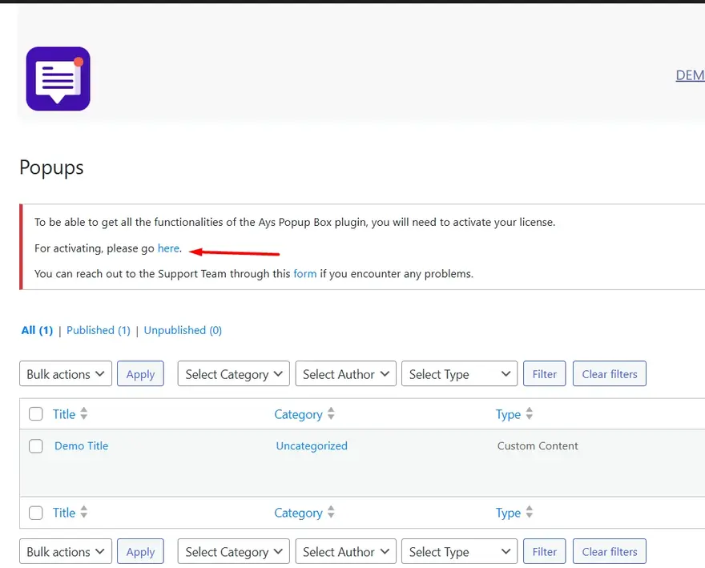Switch to the Unpublished popups view
Image resolution: width=705 pixels, height=568 pixels.
click(183, 330)
